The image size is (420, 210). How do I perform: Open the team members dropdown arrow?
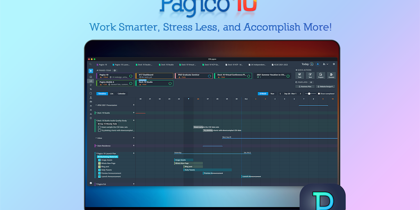327,64
